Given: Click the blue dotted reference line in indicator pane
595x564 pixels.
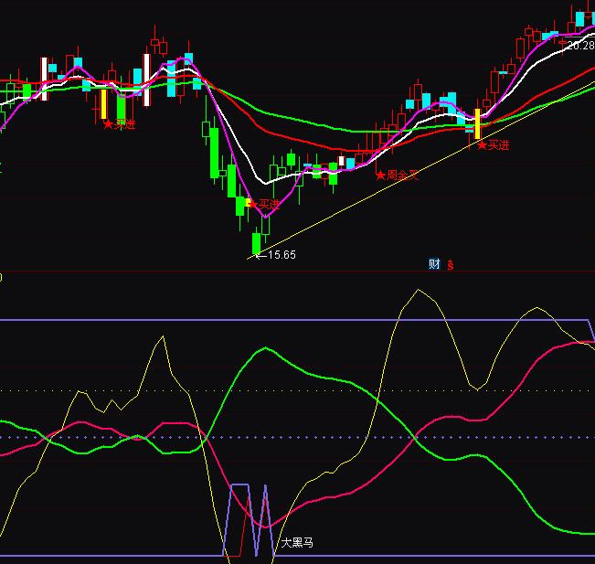Looking at the screenshot, I should click(274, 437).
